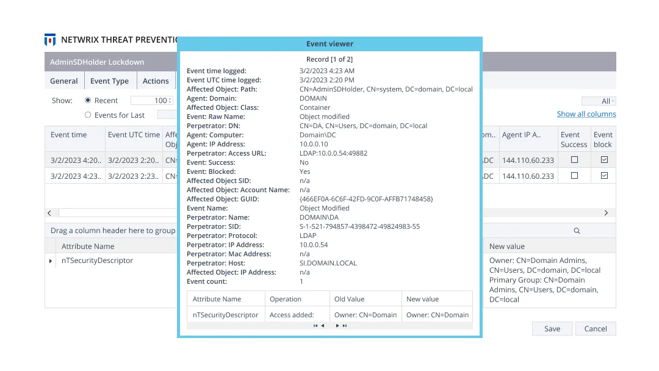Click the Old Value header in Event viewer
Image resolution: width=659 pixels, height=371 pixels.
pyautogui.click(x=366, y=299)
